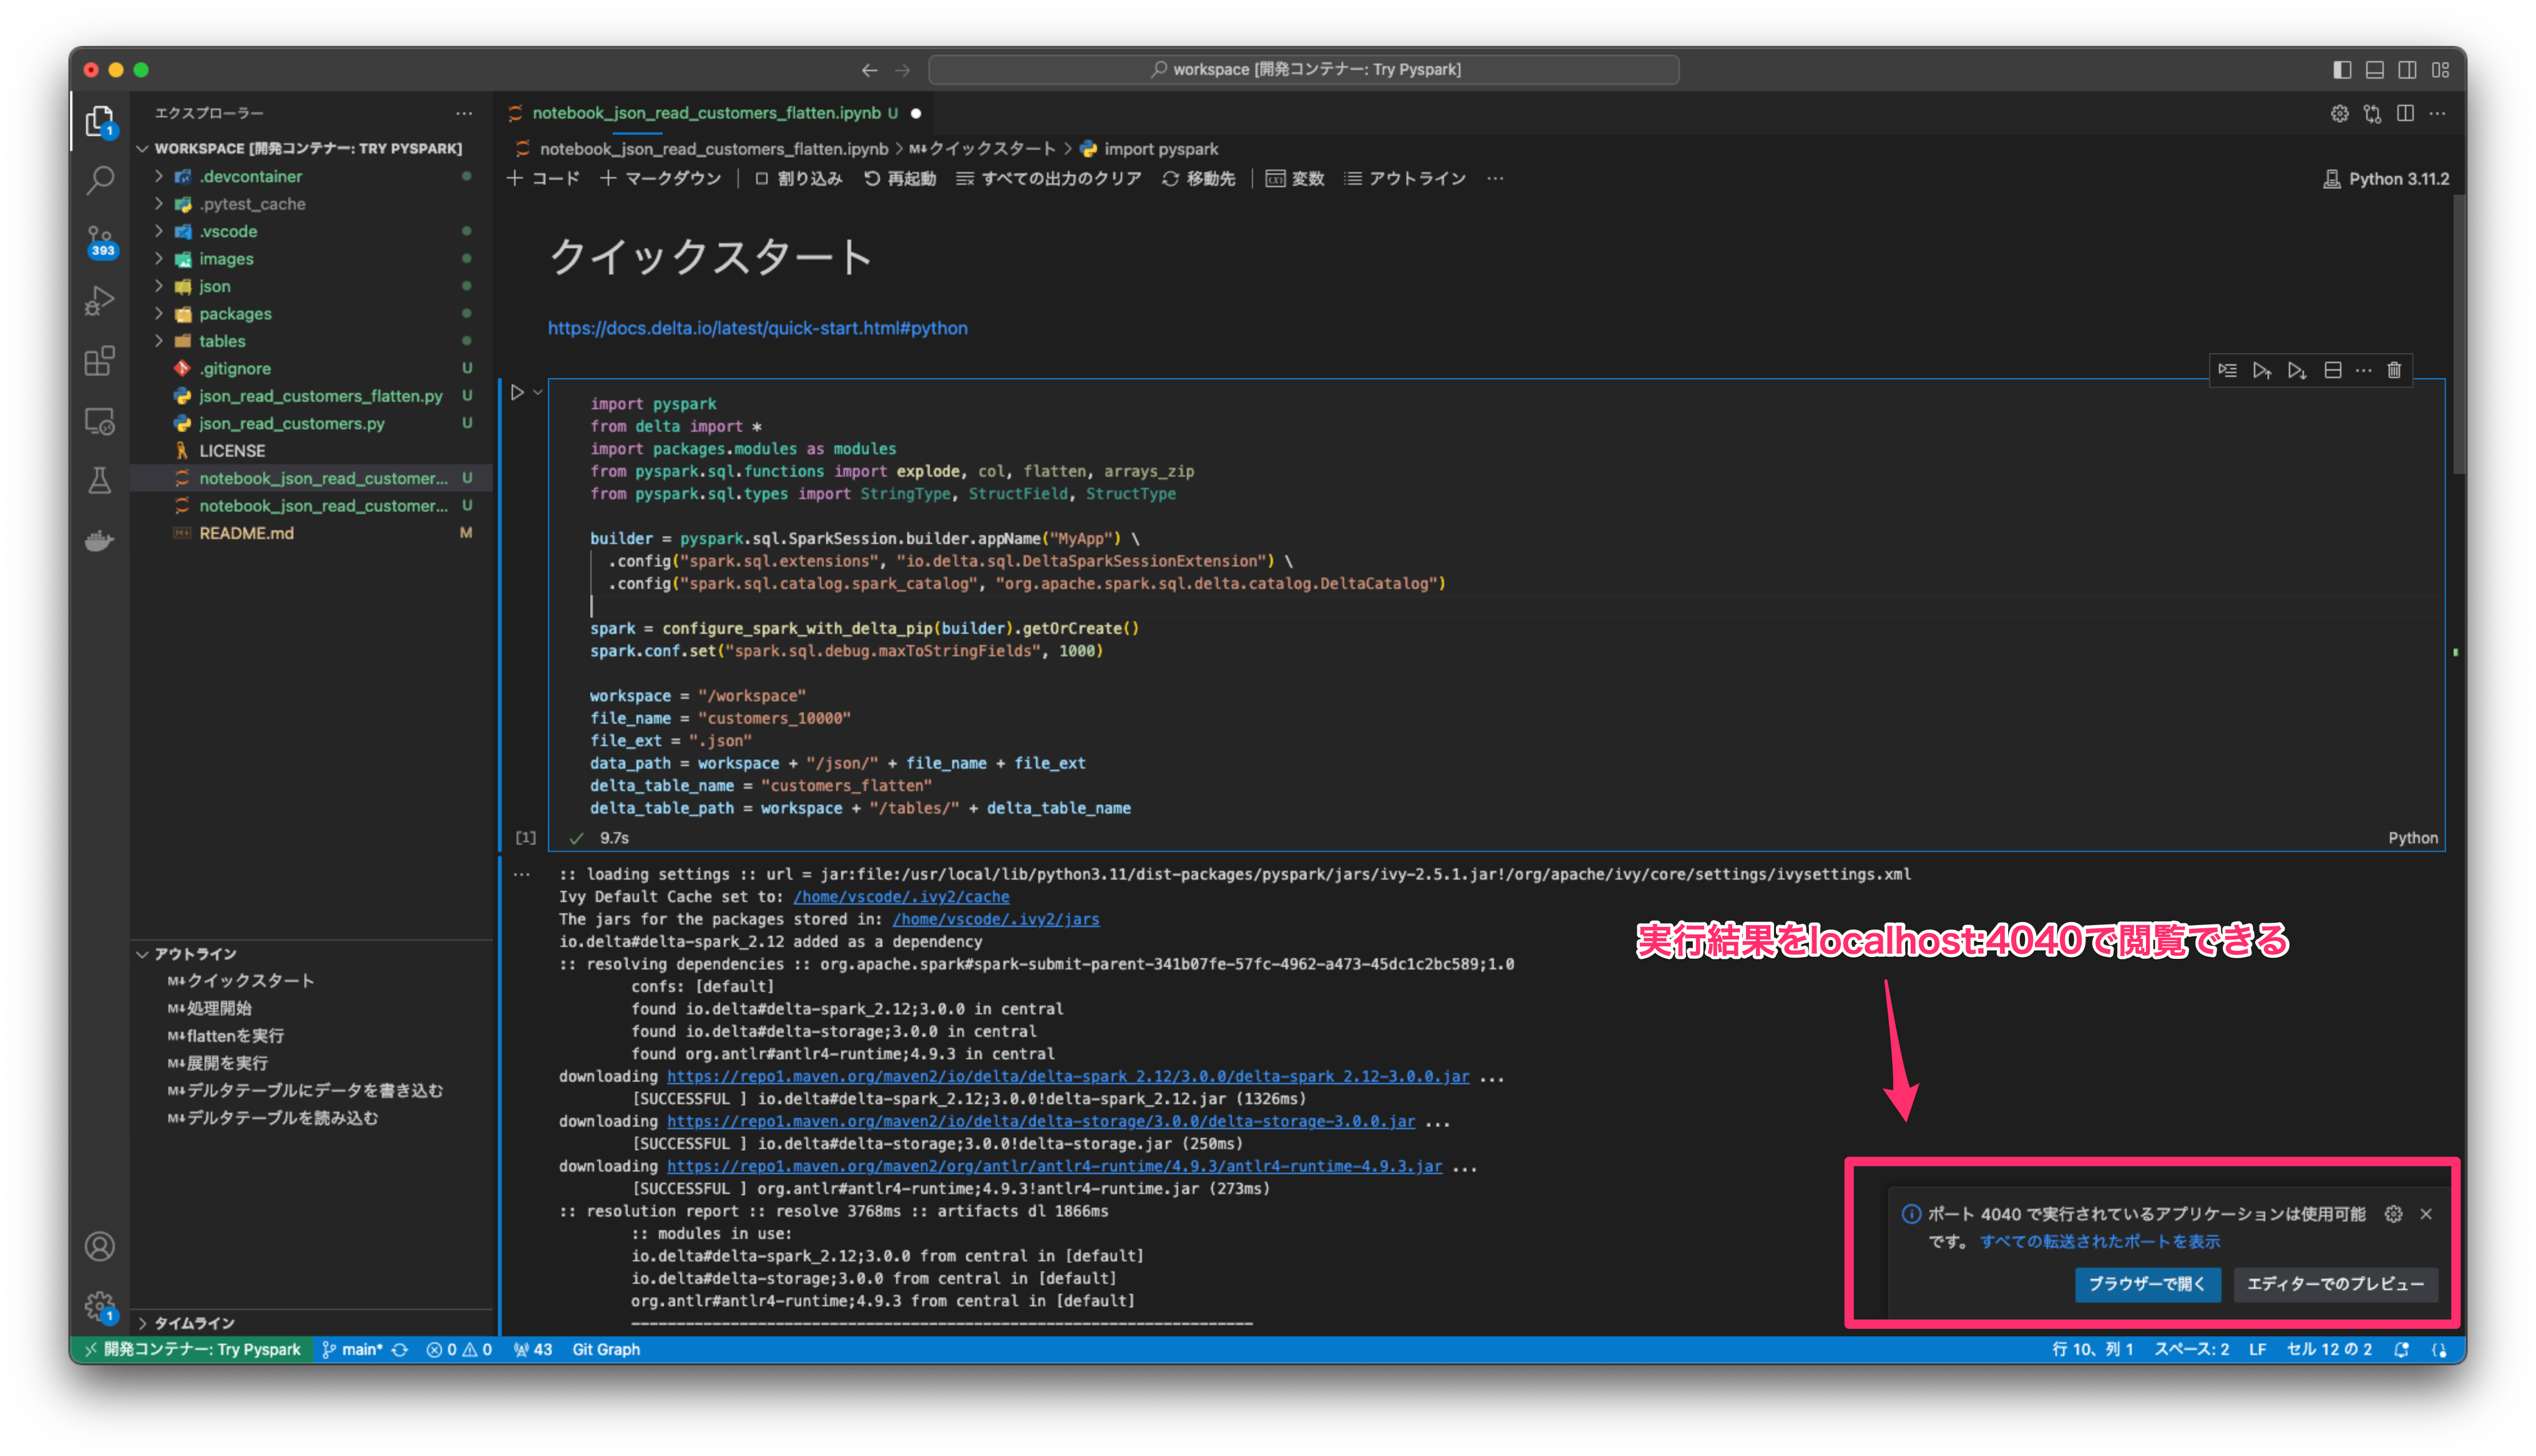Open the Extensions view
2536x1456 pixels.
(x=99, y=361)
